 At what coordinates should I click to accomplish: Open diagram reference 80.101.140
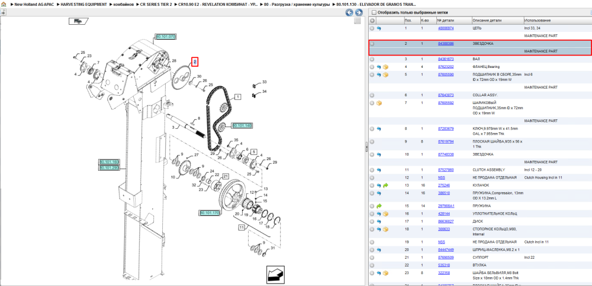pos(242,125)
